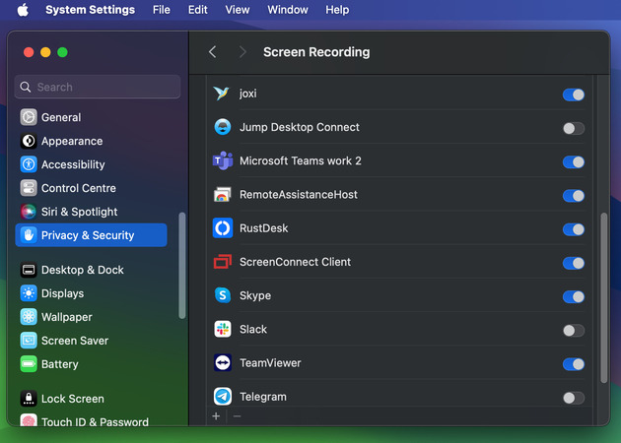Image resolution: width=621 pixels, height=443 pixels.
Task: Switch off the RustDesk toggle
Action: [x=574, y=229]
